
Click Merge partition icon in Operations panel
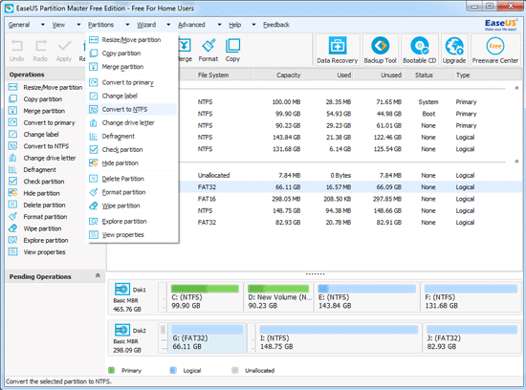[12, 111]
